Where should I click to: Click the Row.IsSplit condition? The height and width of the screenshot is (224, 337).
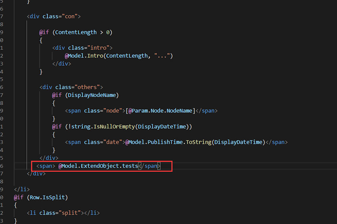click(48, 197)
